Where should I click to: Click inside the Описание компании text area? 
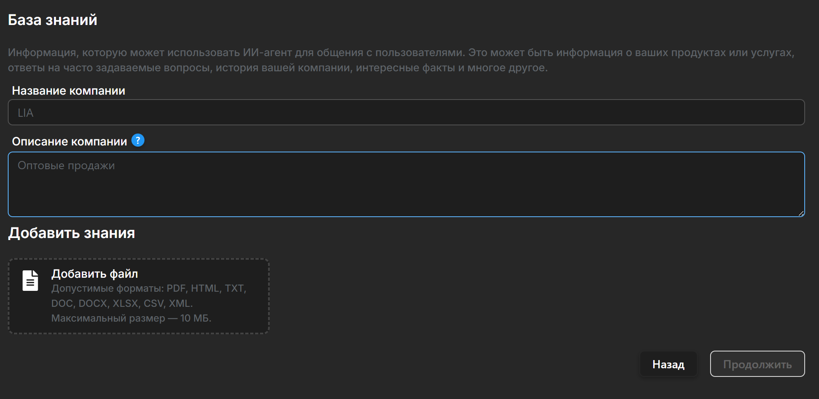406,190
